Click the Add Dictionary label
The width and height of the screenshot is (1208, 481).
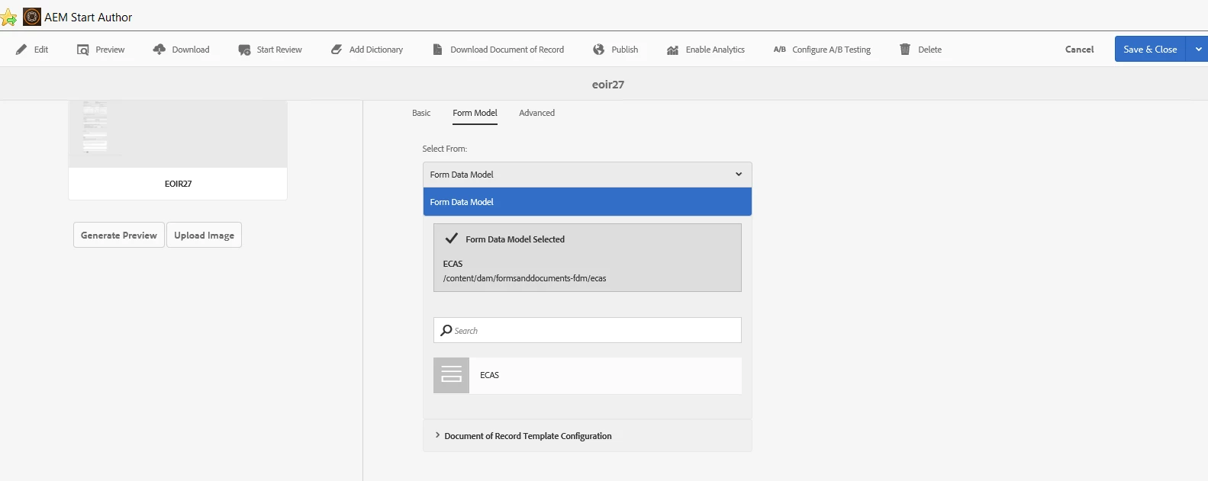pos(376,50)
